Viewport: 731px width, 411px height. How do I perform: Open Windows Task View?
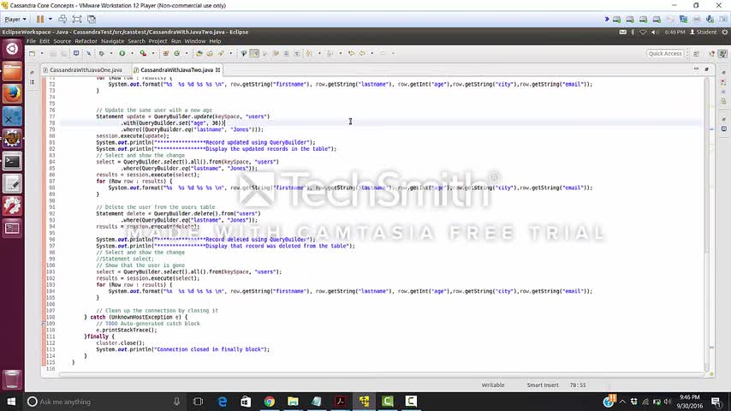[x=198, y=402]
